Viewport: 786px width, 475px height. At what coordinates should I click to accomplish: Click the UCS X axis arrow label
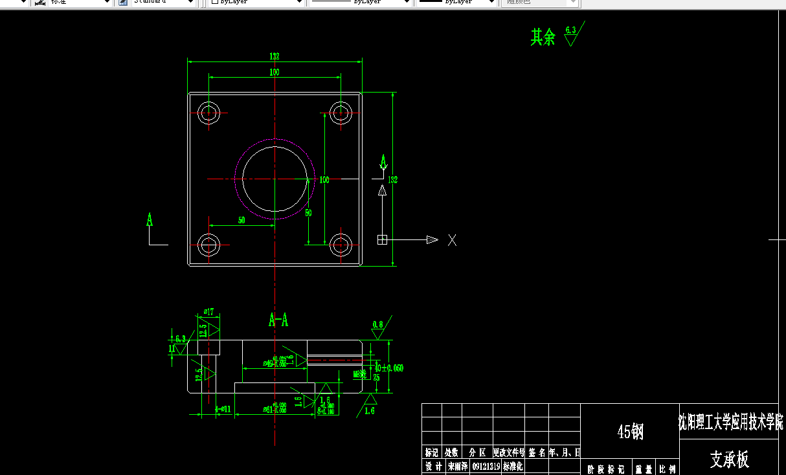(452, 240)
